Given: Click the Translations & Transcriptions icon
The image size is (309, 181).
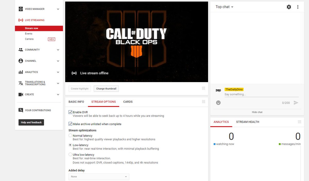Looking at the screenshot, I should pyautogui.click(x=21, y=83).
